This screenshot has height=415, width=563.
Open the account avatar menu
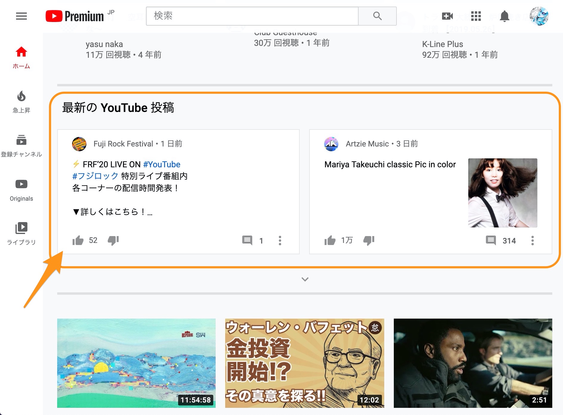click(x=539, y=16)
